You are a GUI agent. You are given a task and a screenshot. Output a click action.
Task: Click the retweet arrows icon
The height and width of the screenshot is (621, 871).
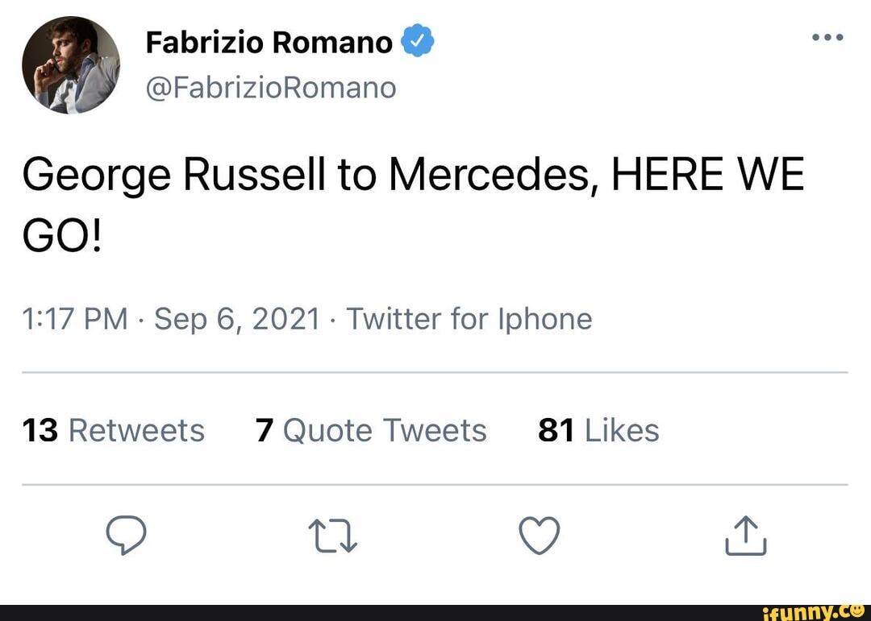pyautogui.click(x=334, y=534)
